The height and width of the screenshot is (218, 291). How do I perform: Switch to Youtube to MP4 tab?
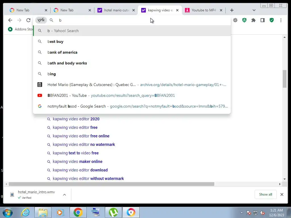203,10
